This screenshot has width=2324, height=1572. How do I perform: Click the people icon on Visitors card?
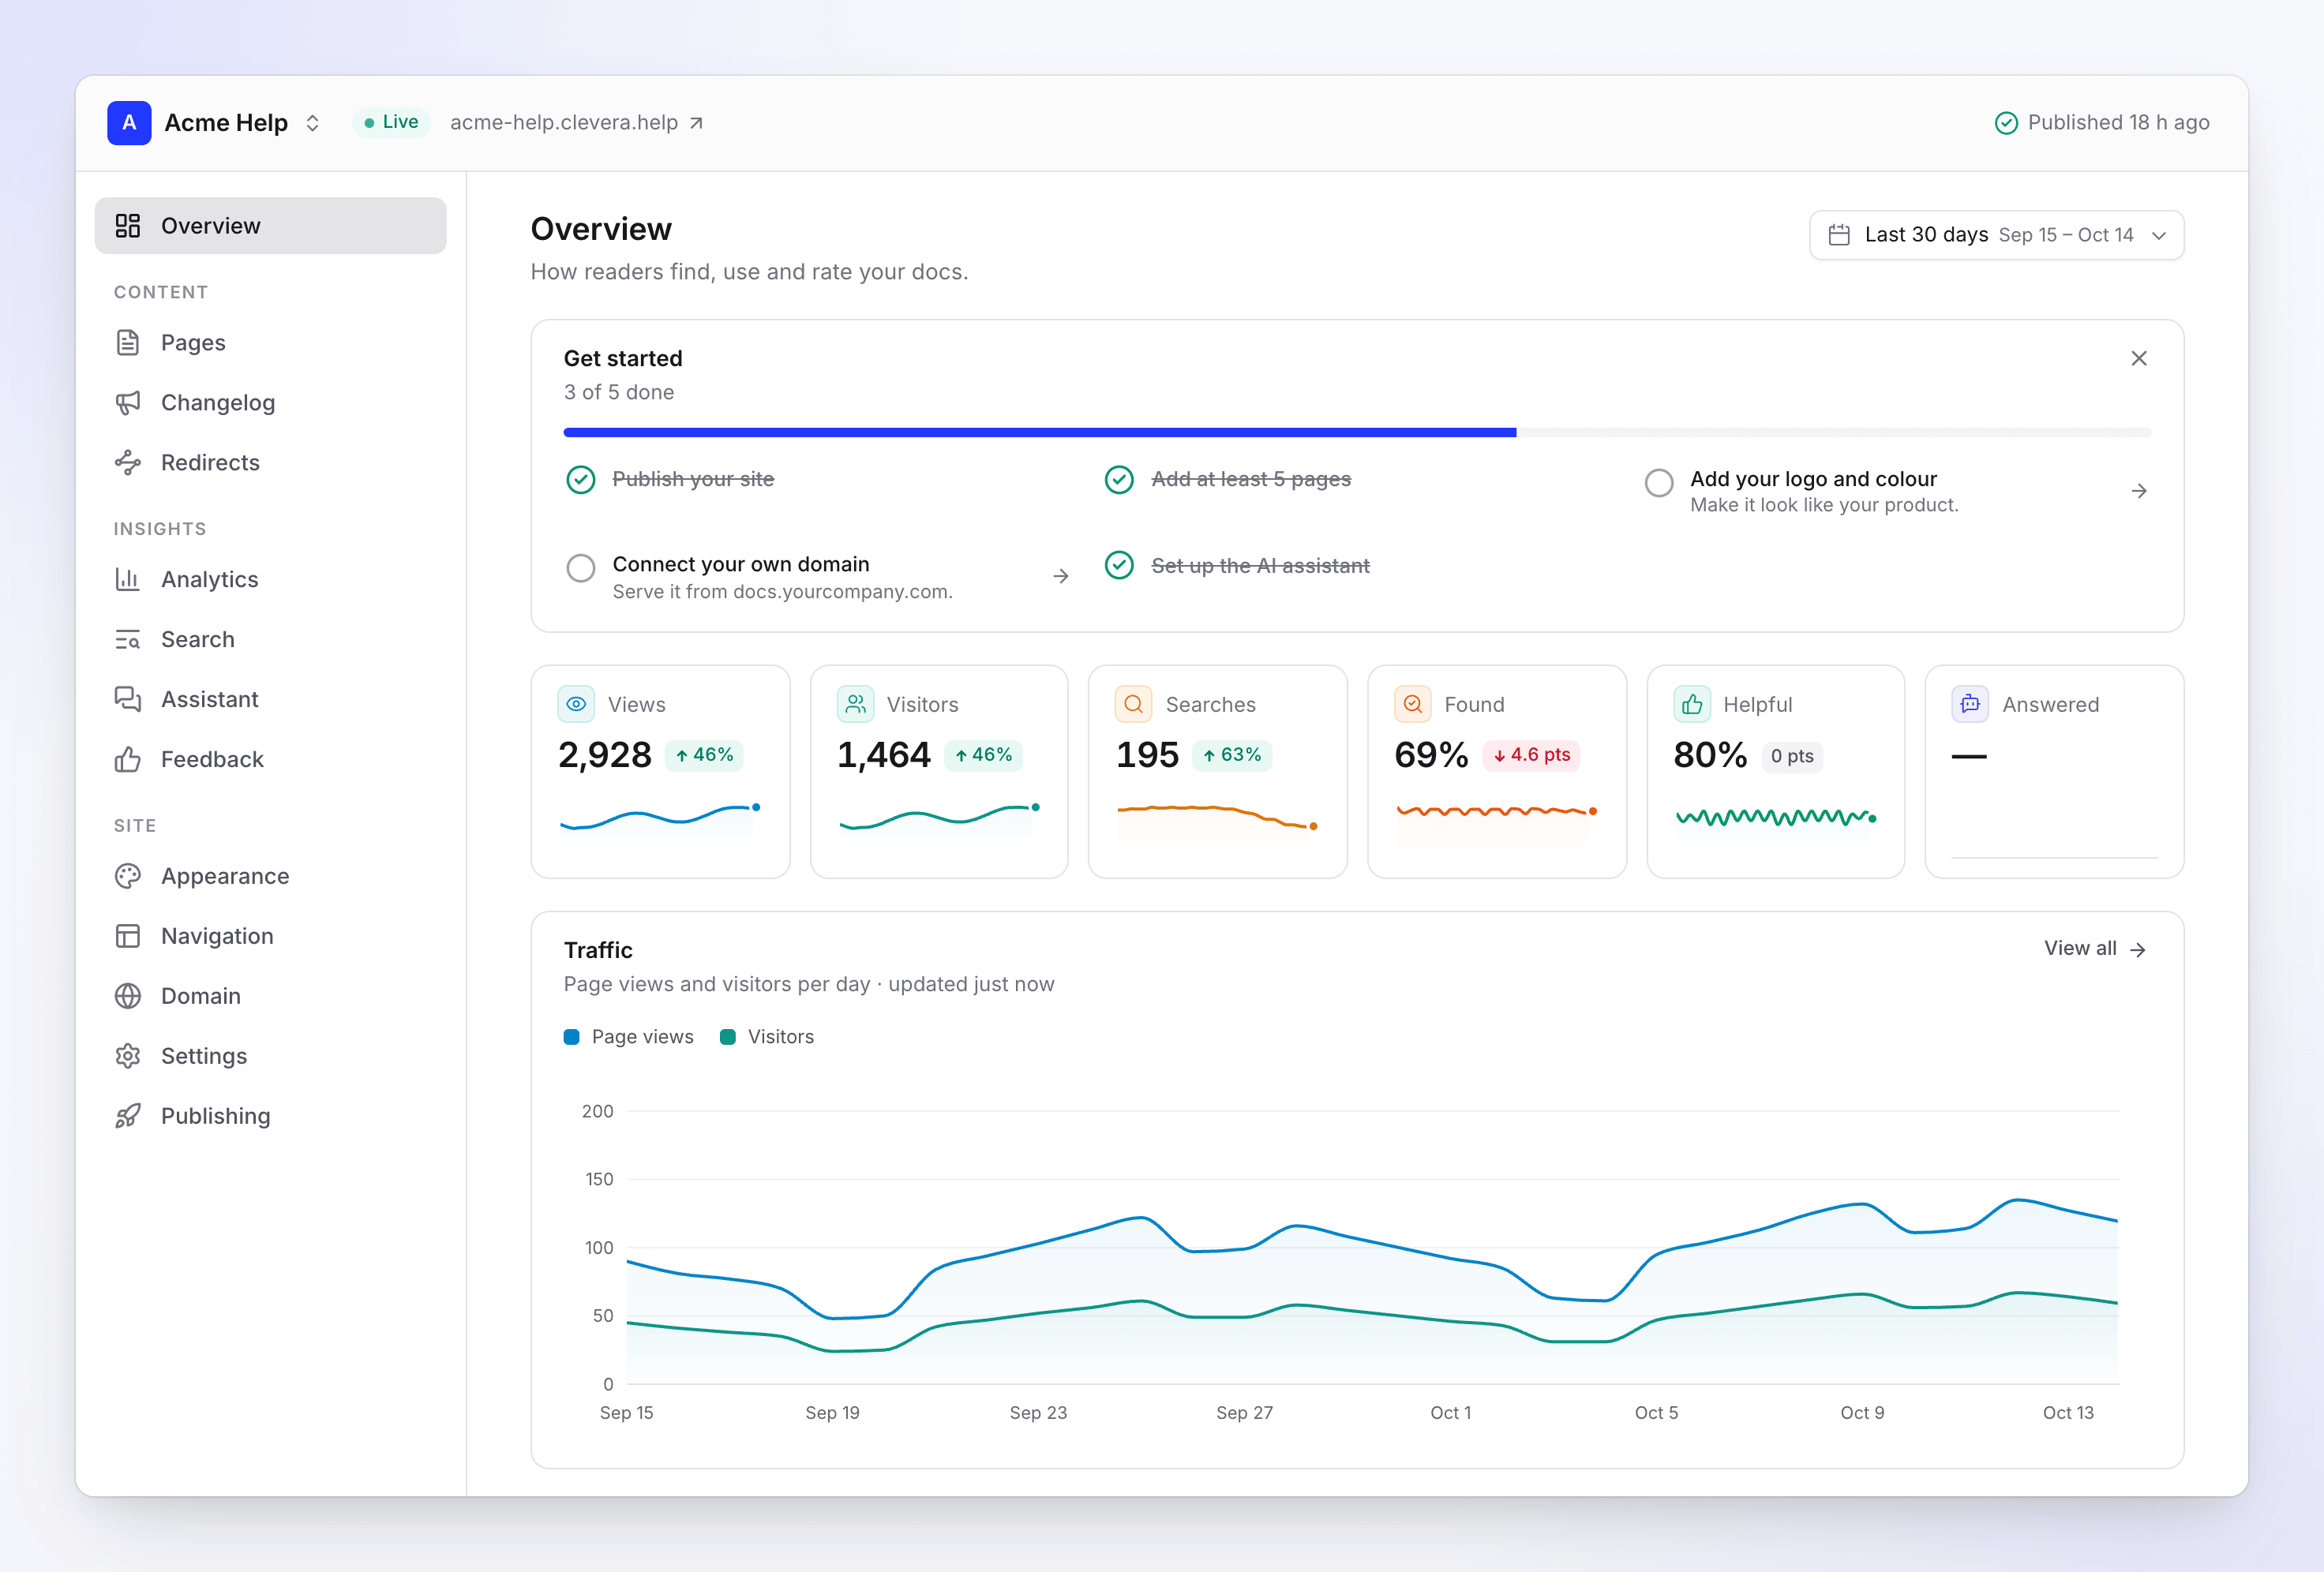coord(856,704)
